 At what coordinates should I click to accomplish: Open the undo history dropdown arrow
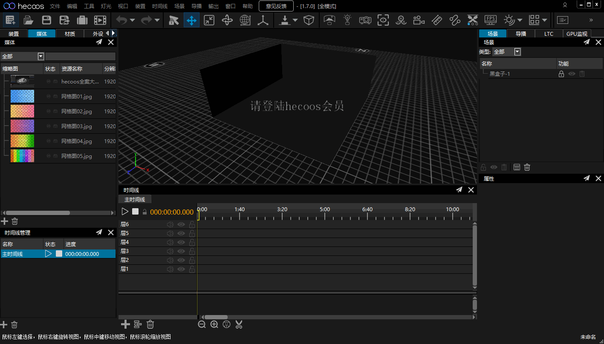pyautogui.click(x=132, y=20)
